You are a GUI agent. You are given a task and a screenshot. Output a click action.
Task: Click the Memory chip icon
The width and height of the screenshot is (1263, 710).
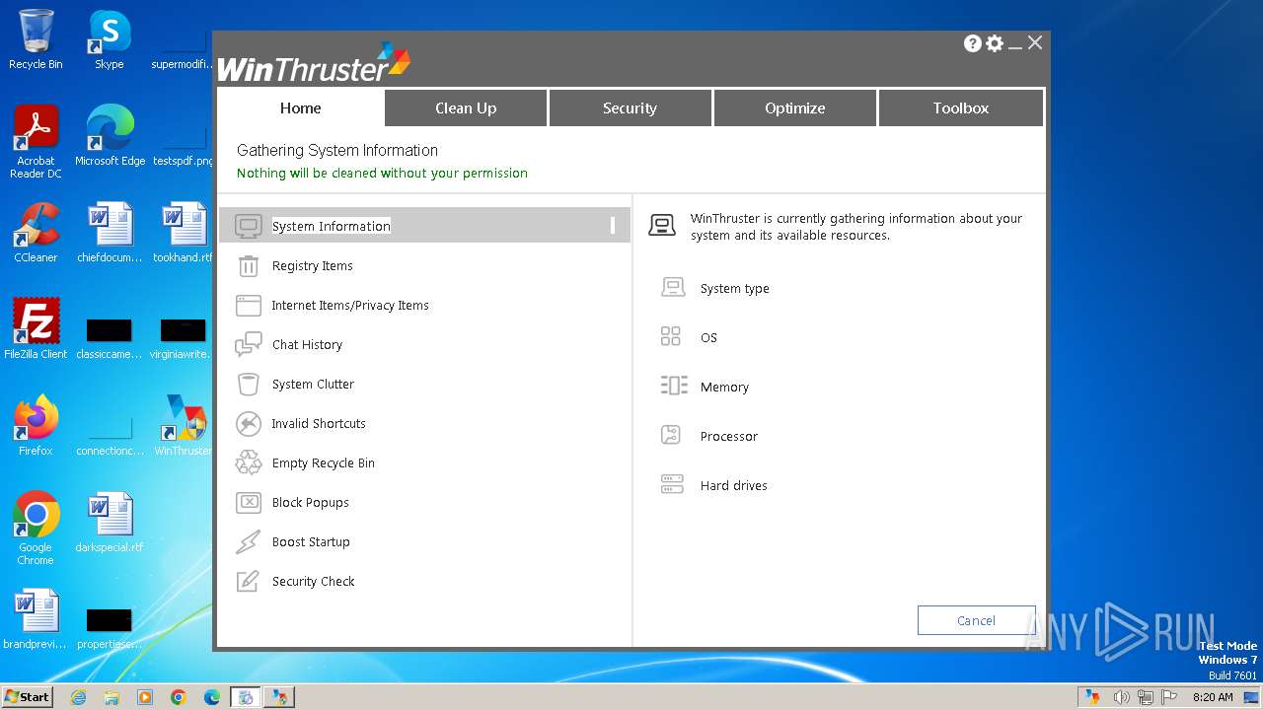674,387
